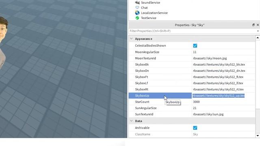This screenshot has width=260, height=146.
Task: Toggle the Archivable checkbox
Action: [x=195, y=128]
